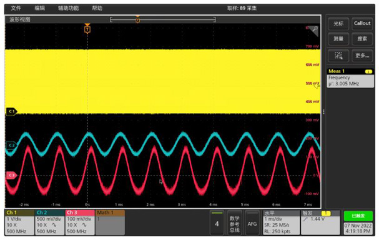Click the zoom box icon button
The image size is (379, 240).
click(x=338, y=56)
